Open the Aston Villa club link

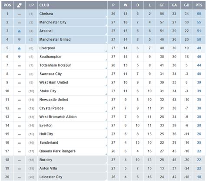tap(48, 168)
